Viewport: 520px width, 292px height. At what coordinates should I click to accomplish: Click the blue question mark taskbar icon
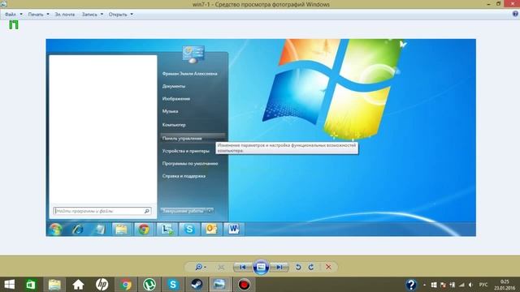(x=411, y=285)
